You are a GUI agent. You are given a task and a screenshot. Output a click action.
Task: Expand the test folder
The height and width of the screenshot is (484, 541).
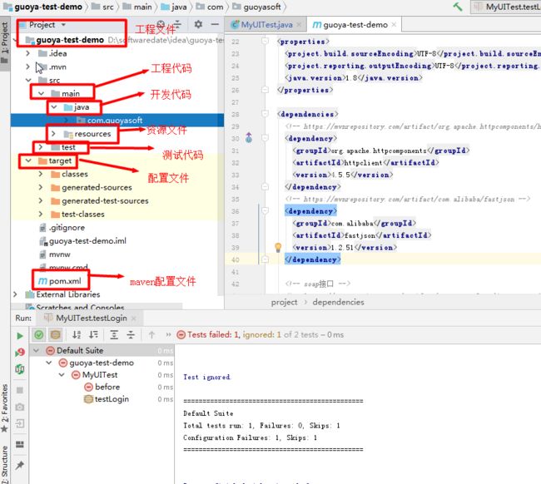pyautogui.click(x=41, y=147)
